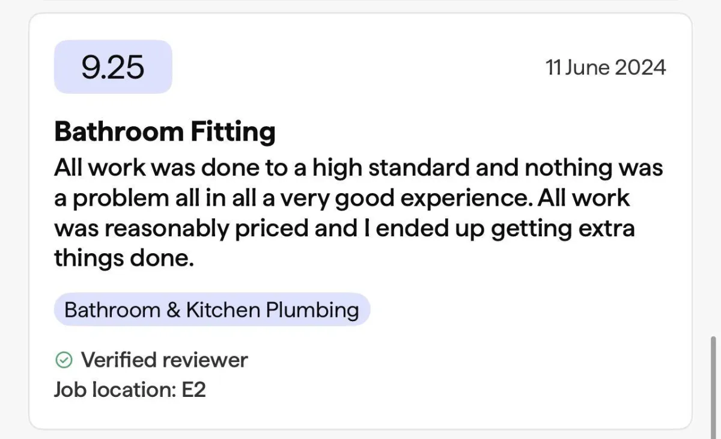
Task: Click the final line "things done."
Action: coord(124,259)
